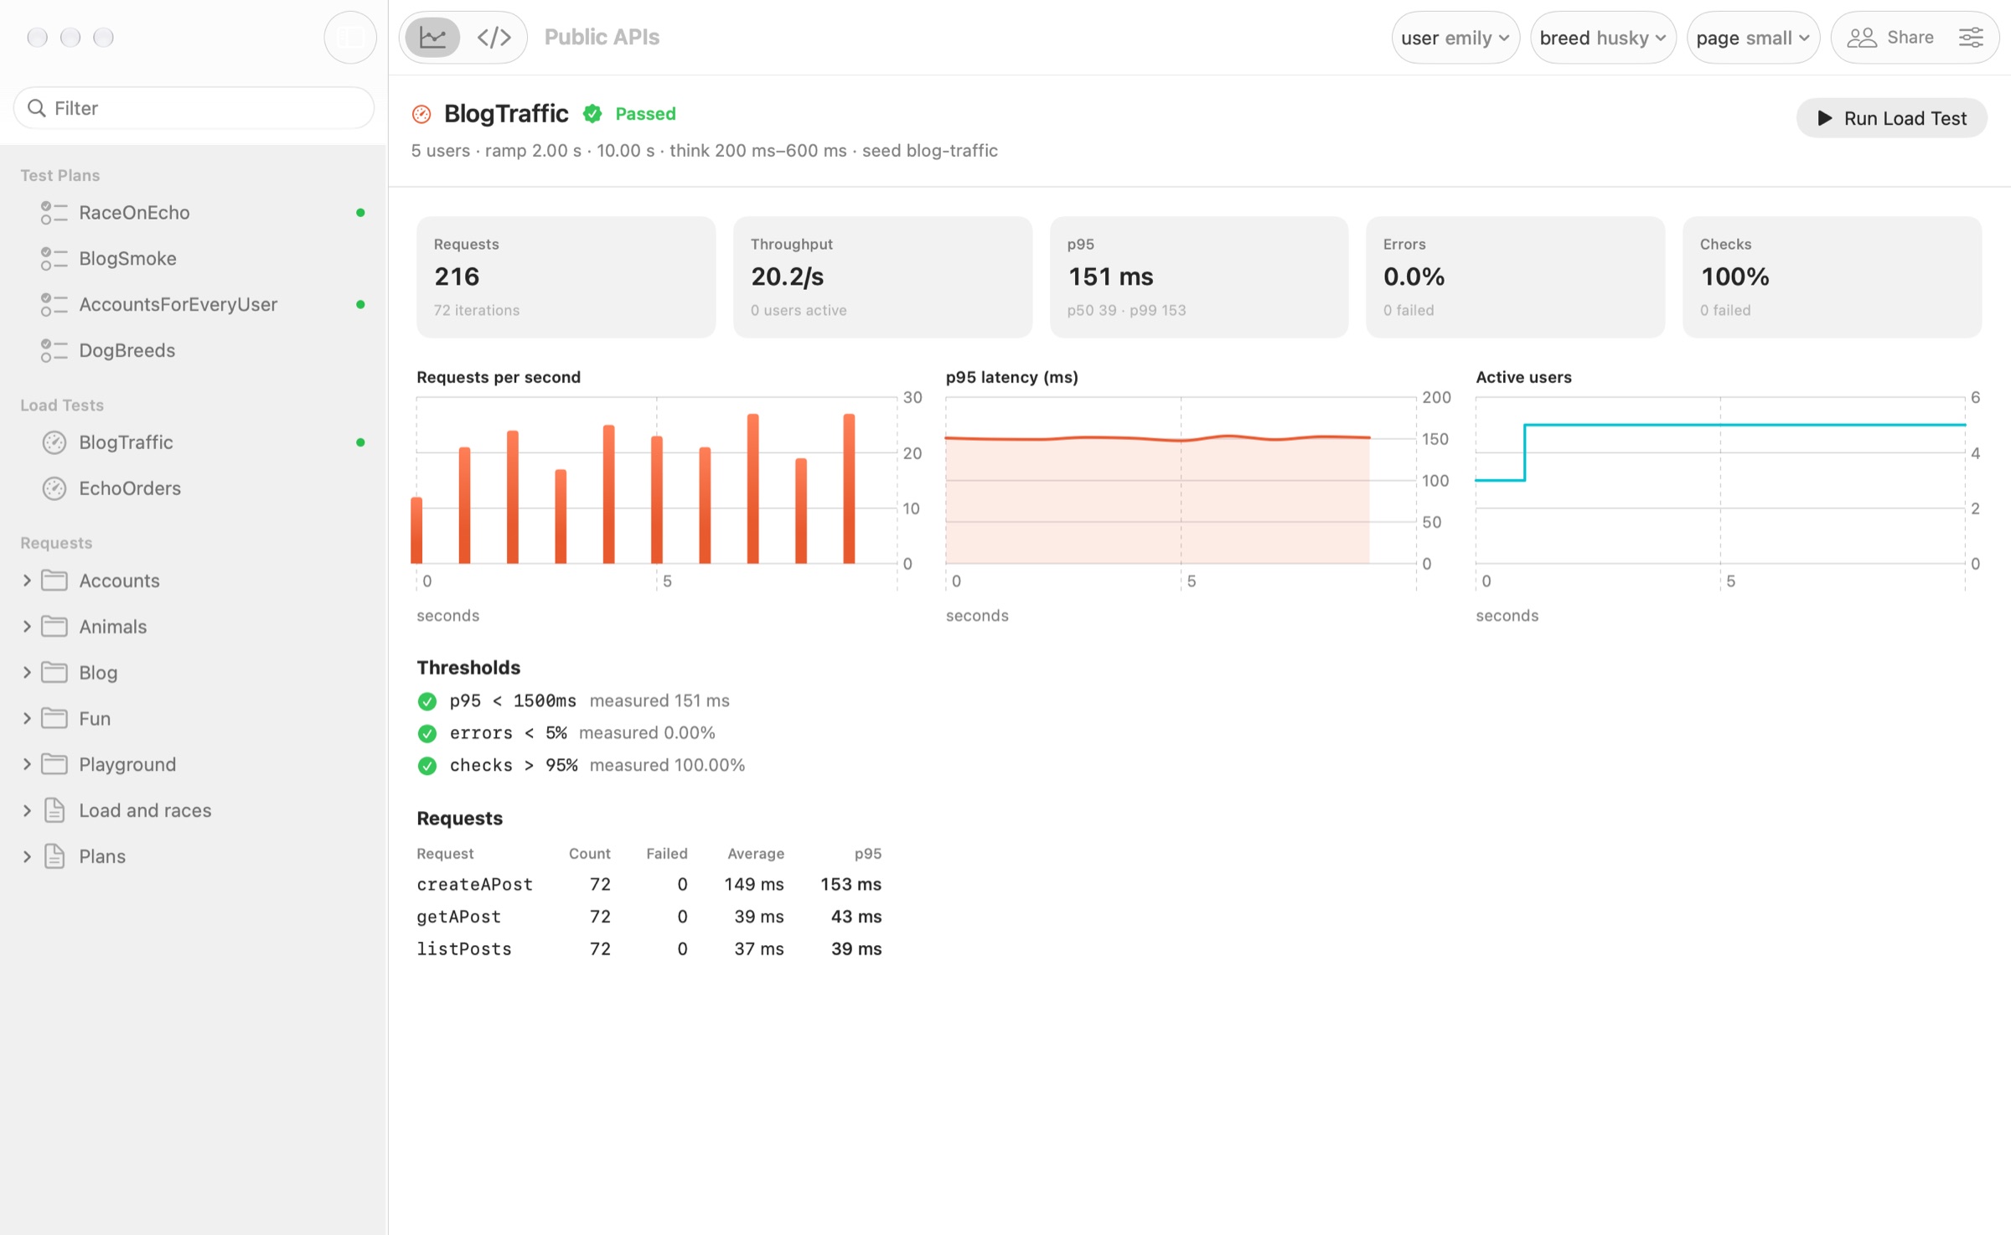Click the BlogSmoke checklist icon

(x=54, y=259)
